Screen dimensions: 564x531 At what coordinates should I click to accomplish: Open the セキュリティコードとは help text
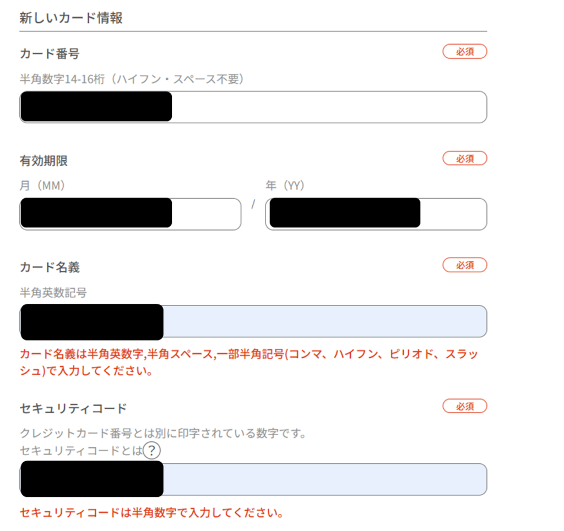80,452
